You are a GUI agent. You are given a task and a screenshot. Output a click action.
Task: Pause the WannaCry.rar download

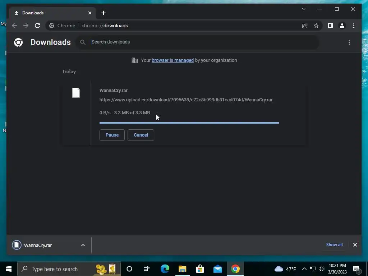point(112,135)
